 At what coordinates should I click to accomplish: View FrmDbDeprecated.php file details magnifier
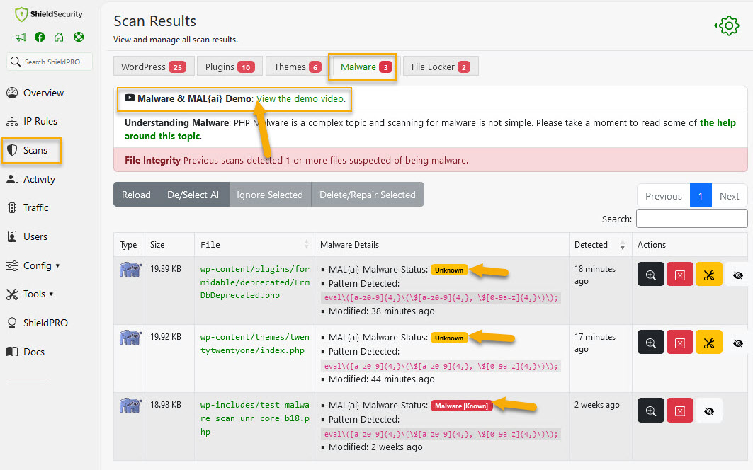(651, 274)
